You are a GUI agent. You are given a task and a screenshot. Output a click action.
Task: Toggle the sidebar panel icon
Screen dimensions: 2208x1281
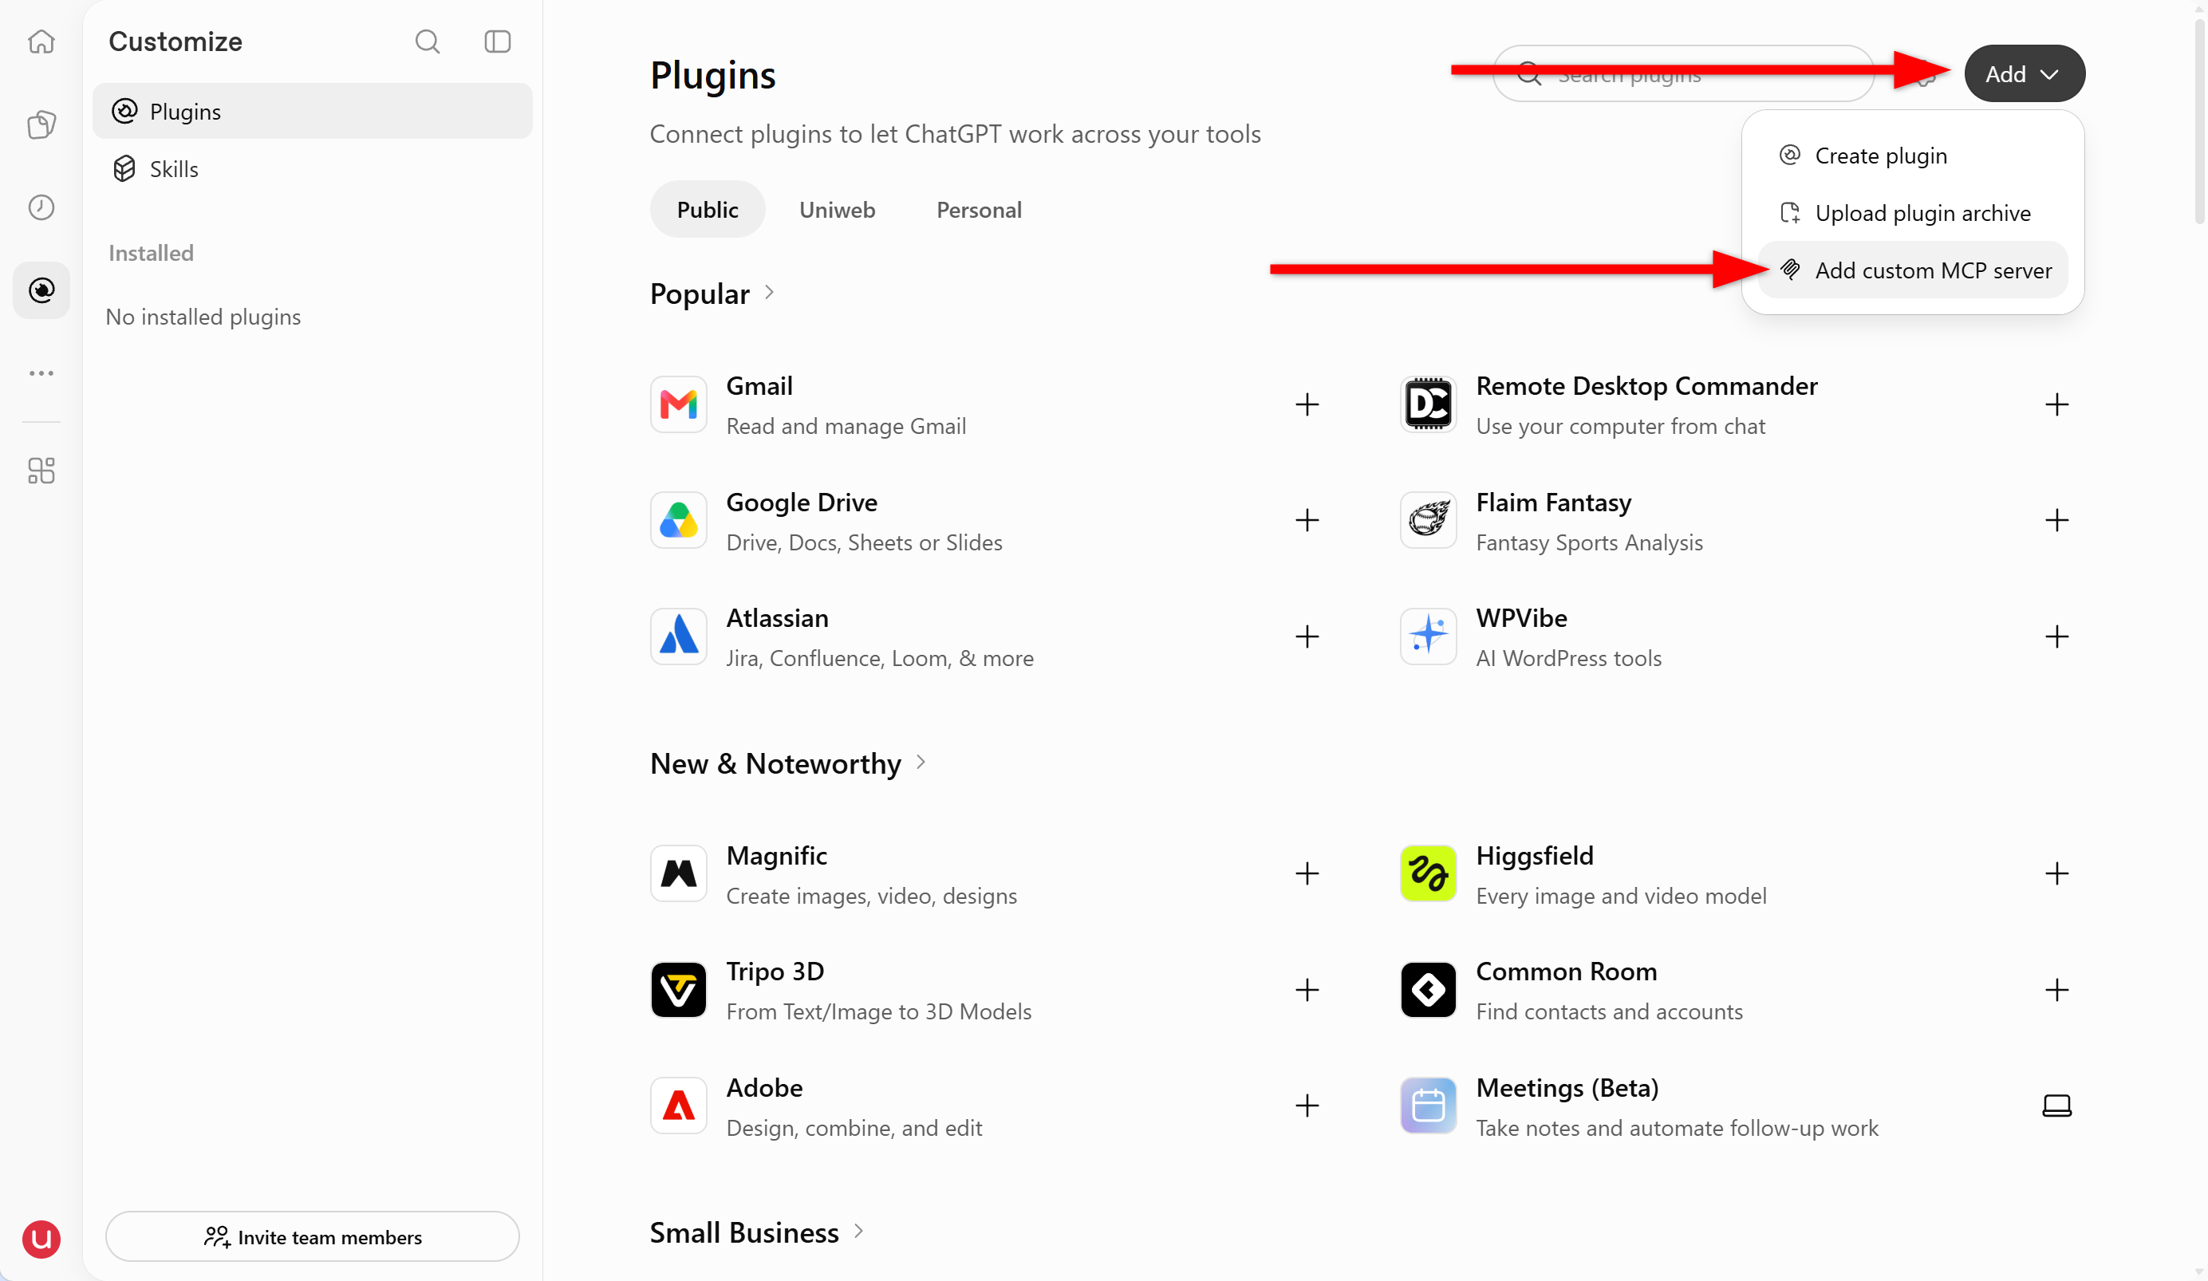tap(498, 41)
